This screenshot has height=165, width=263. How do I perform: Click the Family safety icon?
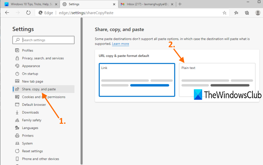tap(17, 120)
